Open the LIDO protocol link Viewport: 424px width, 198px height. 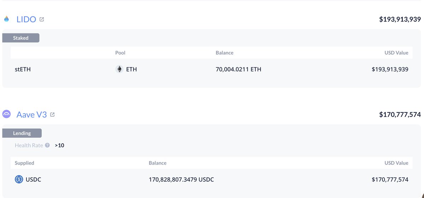[x=26, y=19]
